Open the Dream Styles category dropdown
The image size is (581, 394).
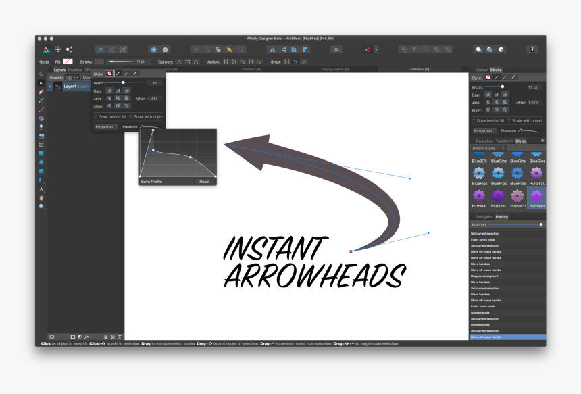(x=489, y=148)
